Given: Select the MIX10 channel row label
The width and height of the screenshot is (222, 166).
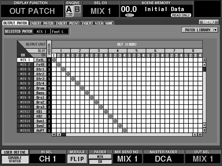Looking at the screenshot, I should tap(25, 102).
